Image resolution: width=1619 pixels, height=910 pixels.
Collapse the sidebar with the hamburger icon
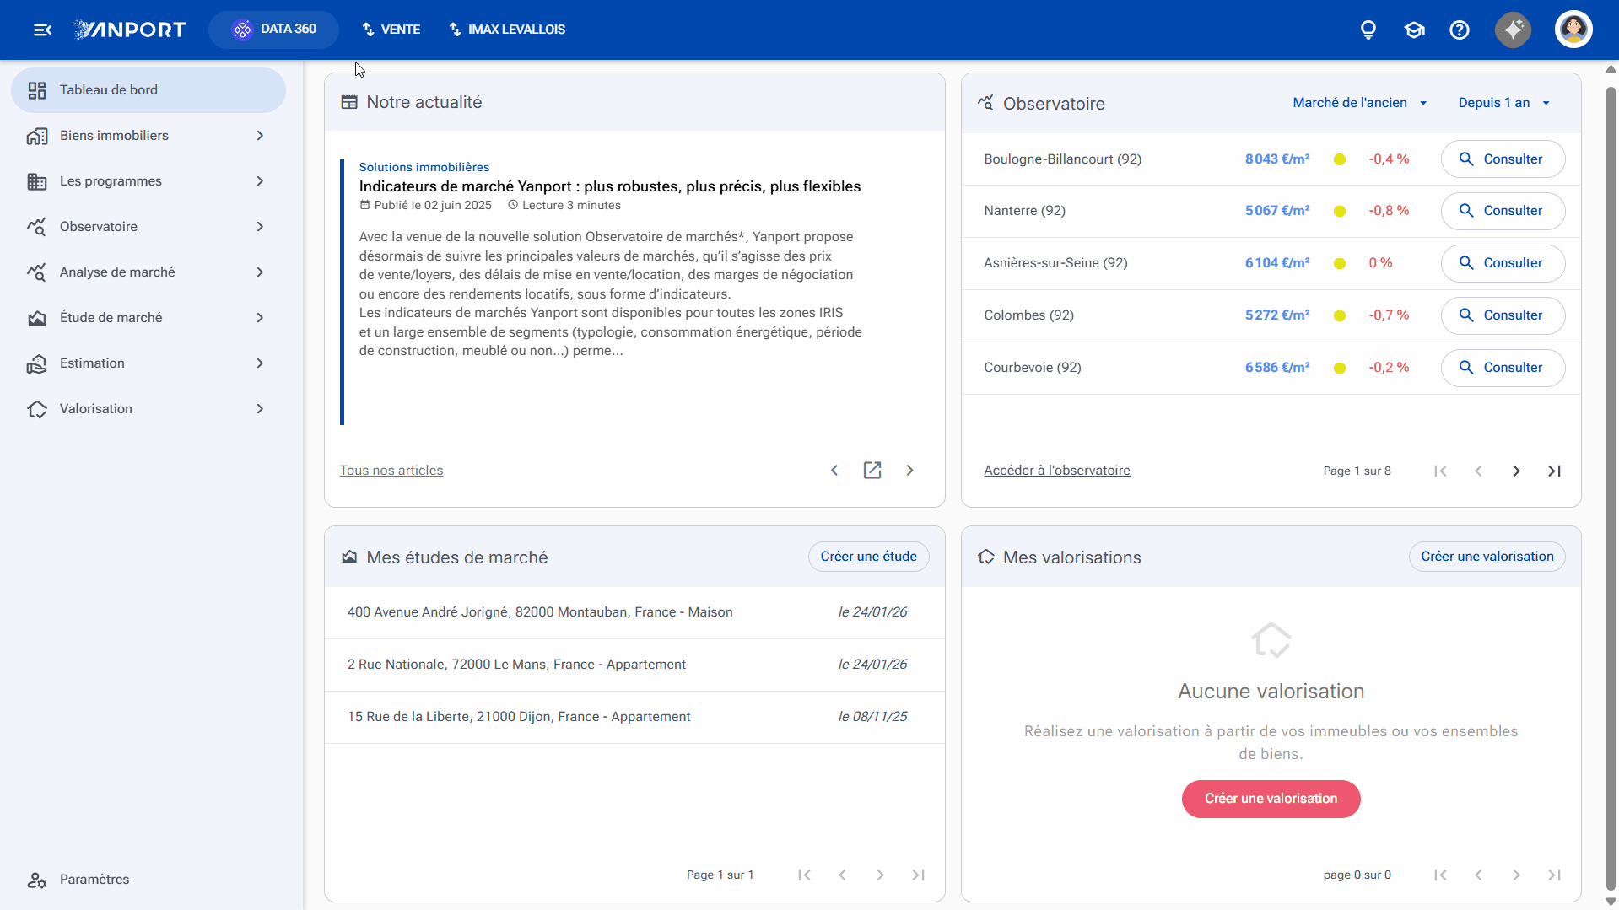pos(42,30)
